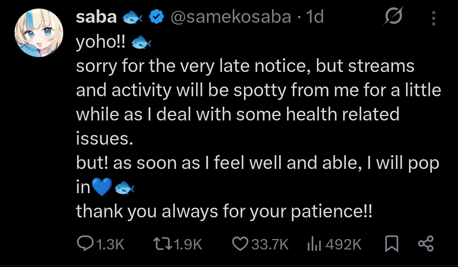Open the three-dot more options menu

(x=434, y=18)
